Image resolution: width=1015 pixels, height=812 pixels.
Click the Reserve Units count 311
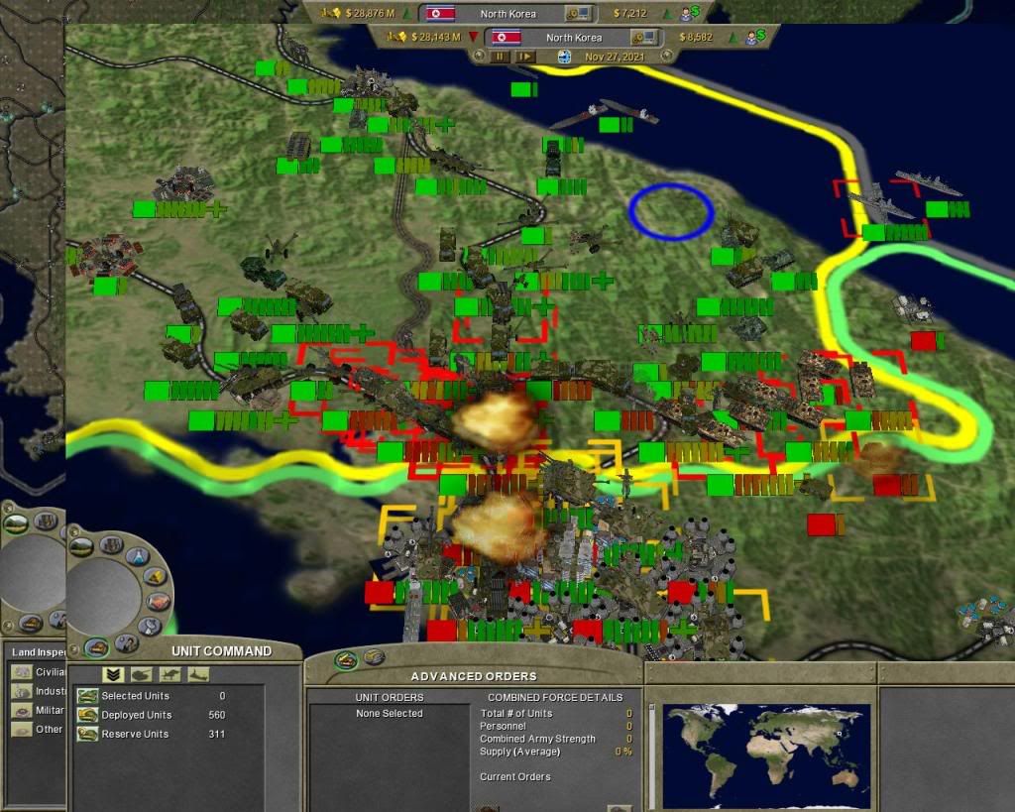click(x=217, y=734)
